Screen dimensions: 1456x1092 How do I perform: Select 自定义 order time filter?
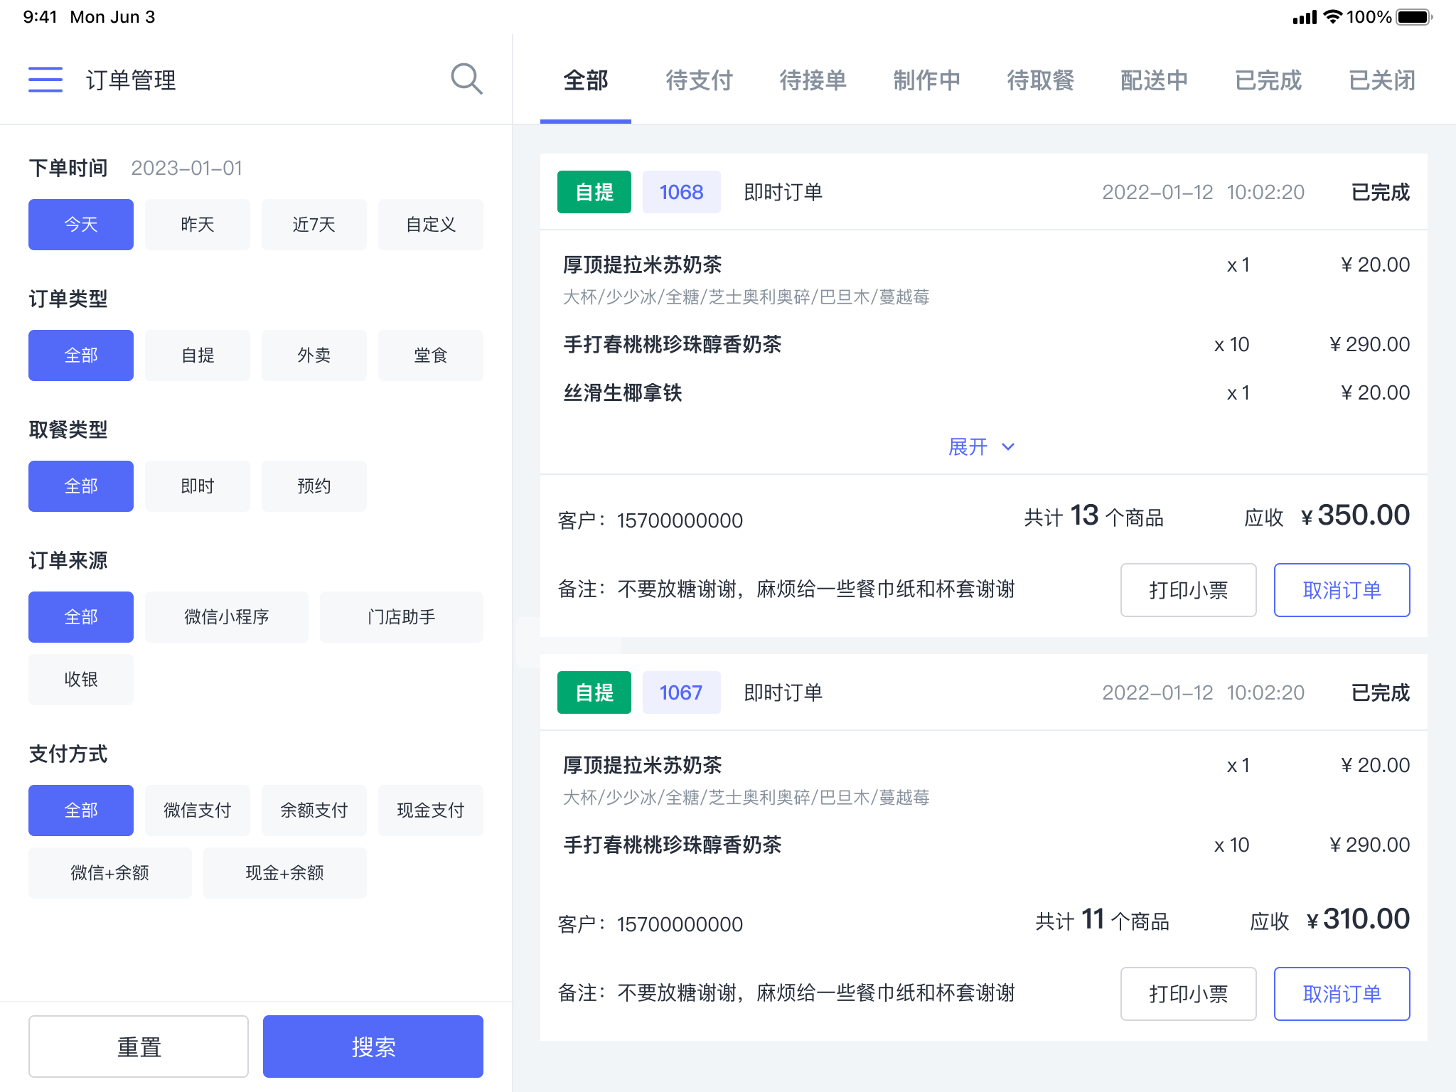coord(431,225)
